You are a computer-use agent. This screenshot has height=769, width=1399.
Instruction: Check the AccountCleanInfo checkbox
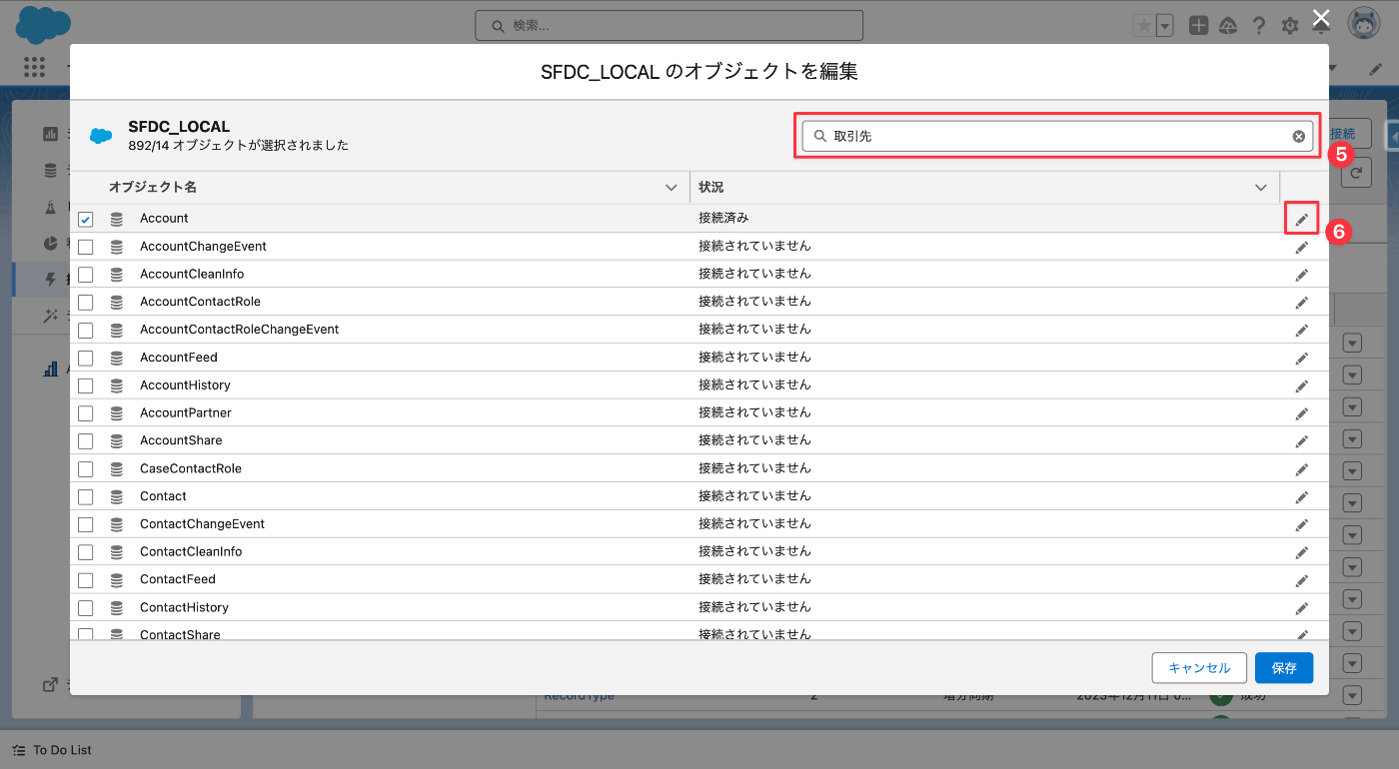86,275
